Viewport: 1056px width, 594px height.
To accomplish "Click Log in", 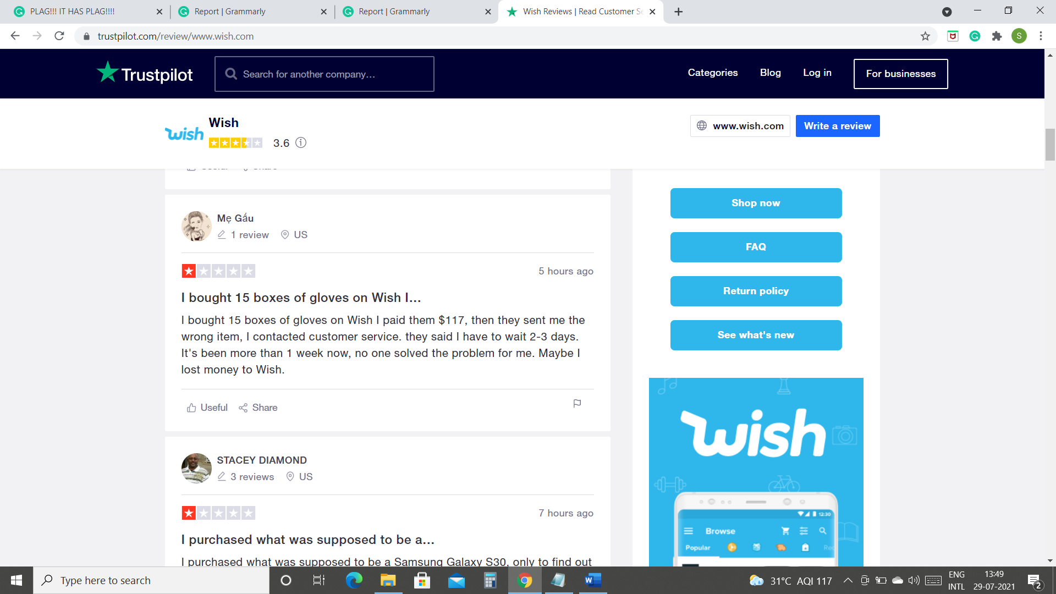I will [x=817, y=73].
